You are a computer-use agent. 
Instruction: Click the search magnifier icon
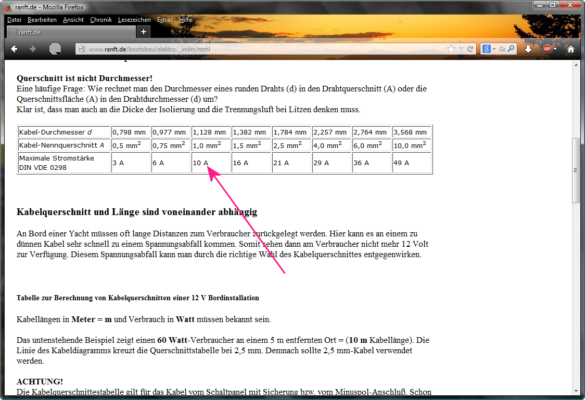click(x=511, y=49)
